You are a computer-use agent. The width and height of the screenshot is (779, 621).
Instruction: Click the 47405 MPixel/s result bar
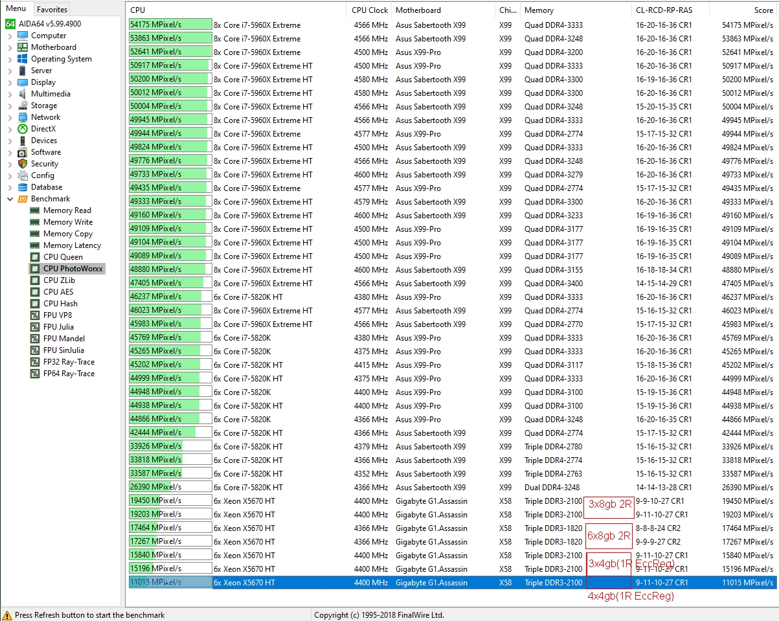point(170,283)
